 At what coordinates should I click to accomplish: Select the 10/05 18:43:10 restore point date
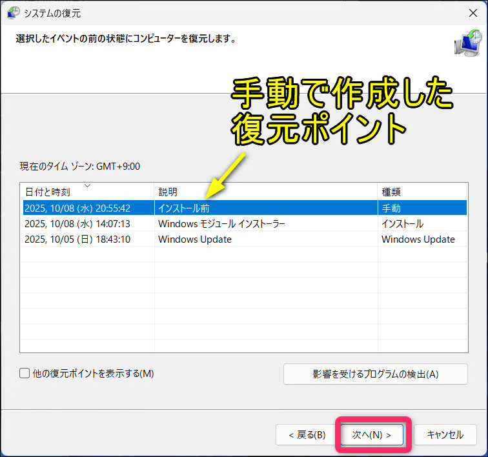click(77, 239)
